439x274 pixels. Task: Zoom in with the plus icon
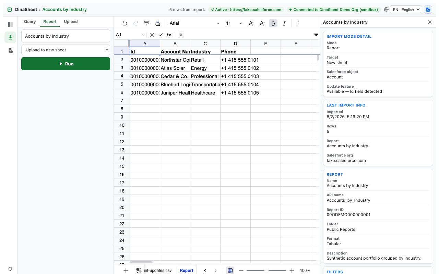292,271
